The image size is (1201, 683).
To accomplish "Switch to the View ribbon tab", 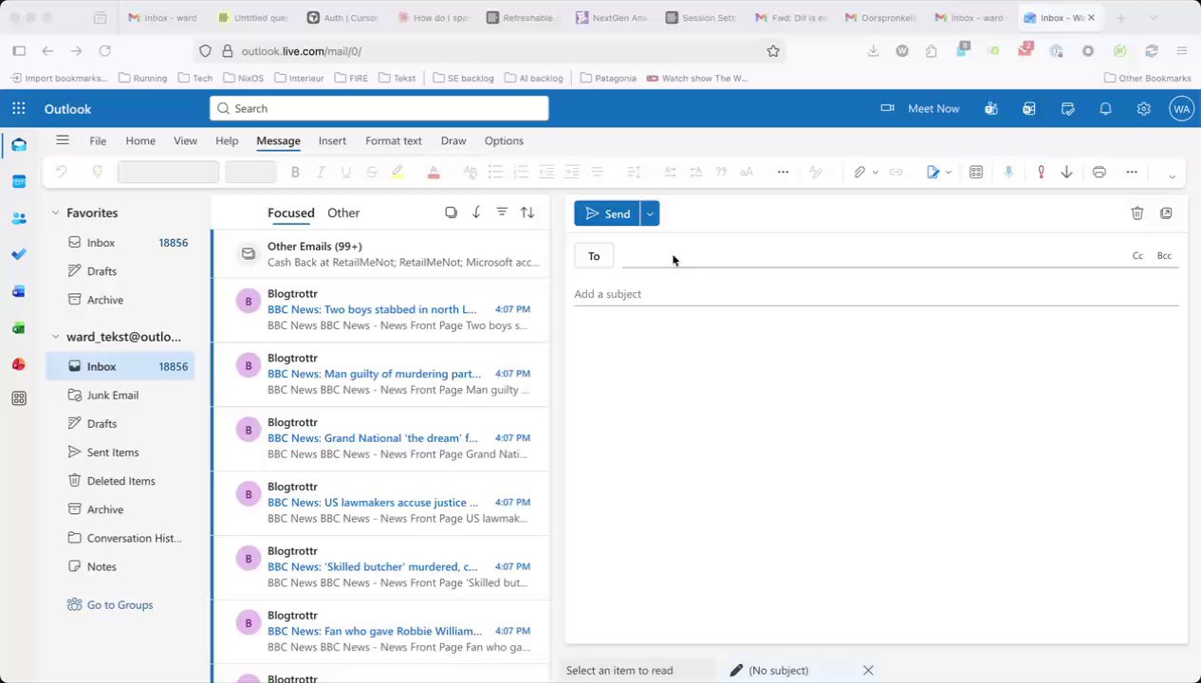I will (x=185, y=140).
